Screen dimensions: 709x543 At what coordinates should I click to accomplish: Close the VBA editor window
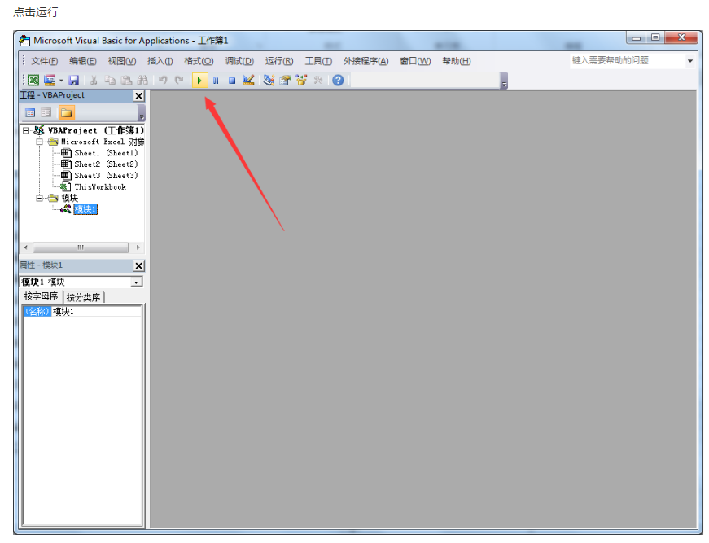click(681, 37)
